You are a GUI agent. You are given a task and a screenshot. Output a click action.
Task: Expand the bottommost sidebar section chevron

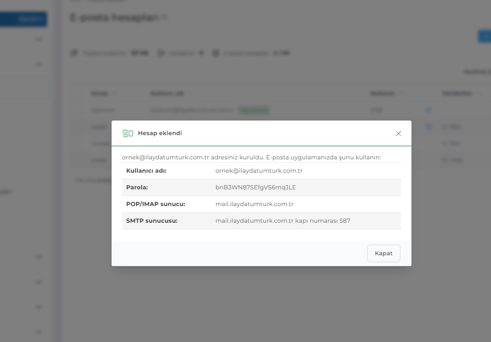(38, 332)
